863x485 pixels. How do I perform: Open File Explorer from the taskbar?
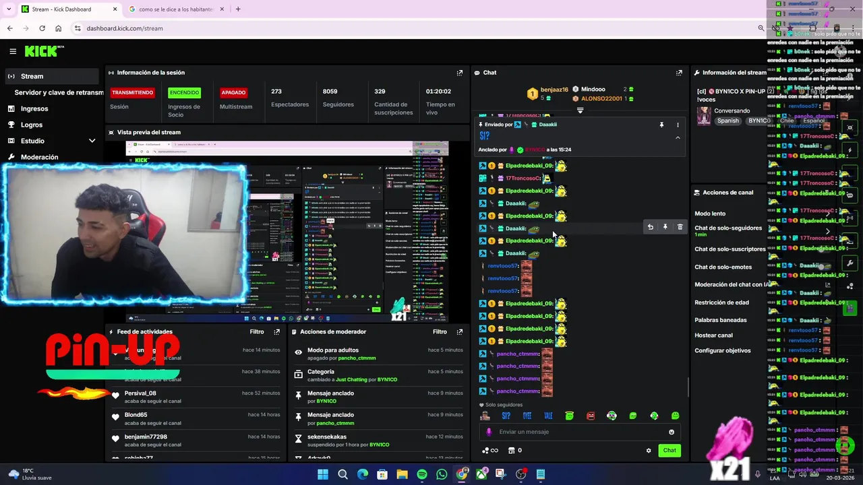click(x=402, y=474)
